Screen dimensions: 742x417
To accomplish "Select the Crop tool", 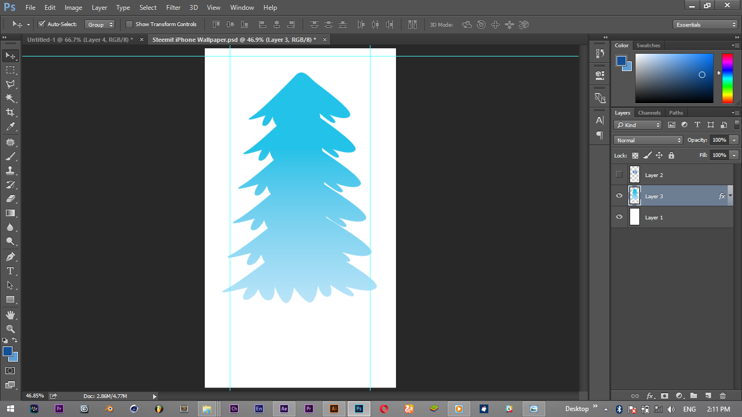I will click(x=10, y=112).
